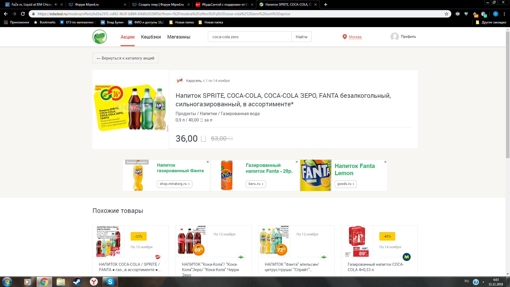Viewport: 510px width, 287px height.
Task: Open the Кока-Кола Зеро similar product thumbnail
Action: pyautogui.click(x=191, y=241)
